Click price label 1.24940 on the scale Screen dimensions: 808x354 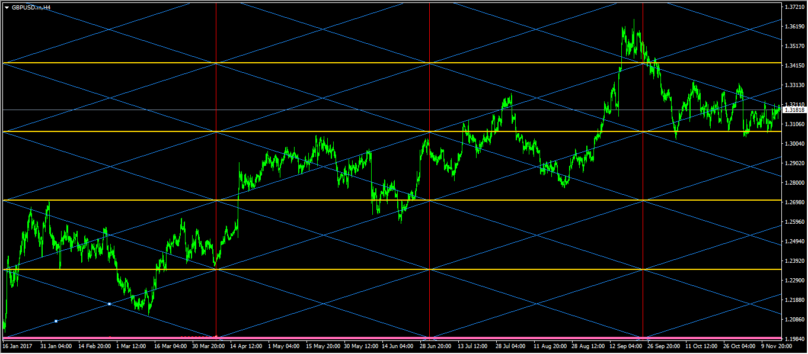(x=793, y=241)
